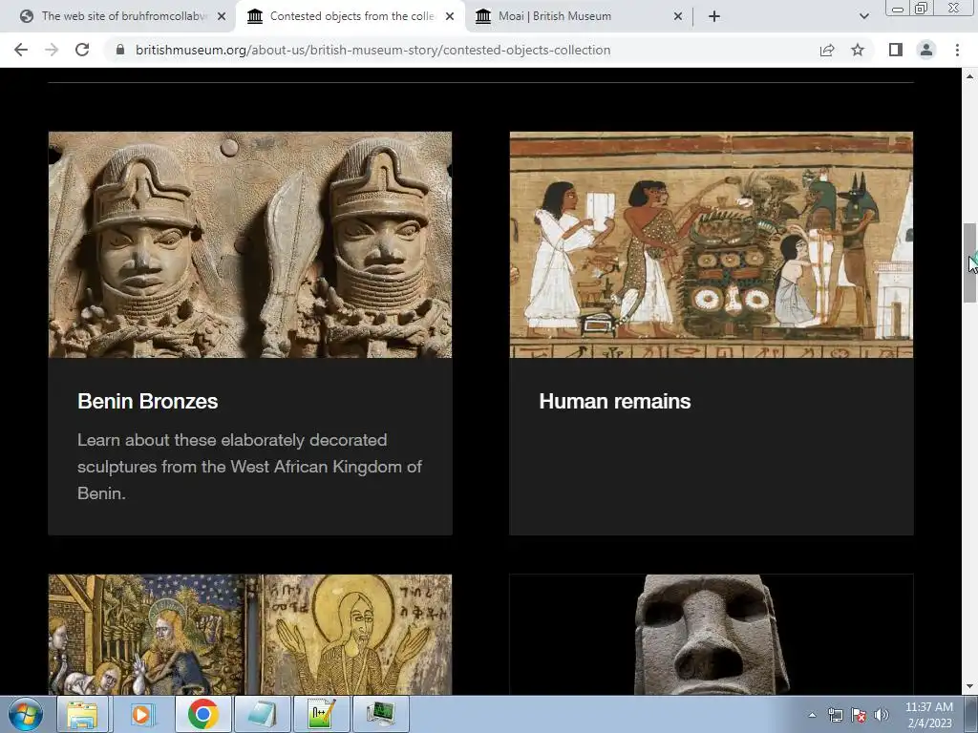This screenshot has width=978, height=733.
Task: Click the scrollbar down arrow
Action: [969, 686]
